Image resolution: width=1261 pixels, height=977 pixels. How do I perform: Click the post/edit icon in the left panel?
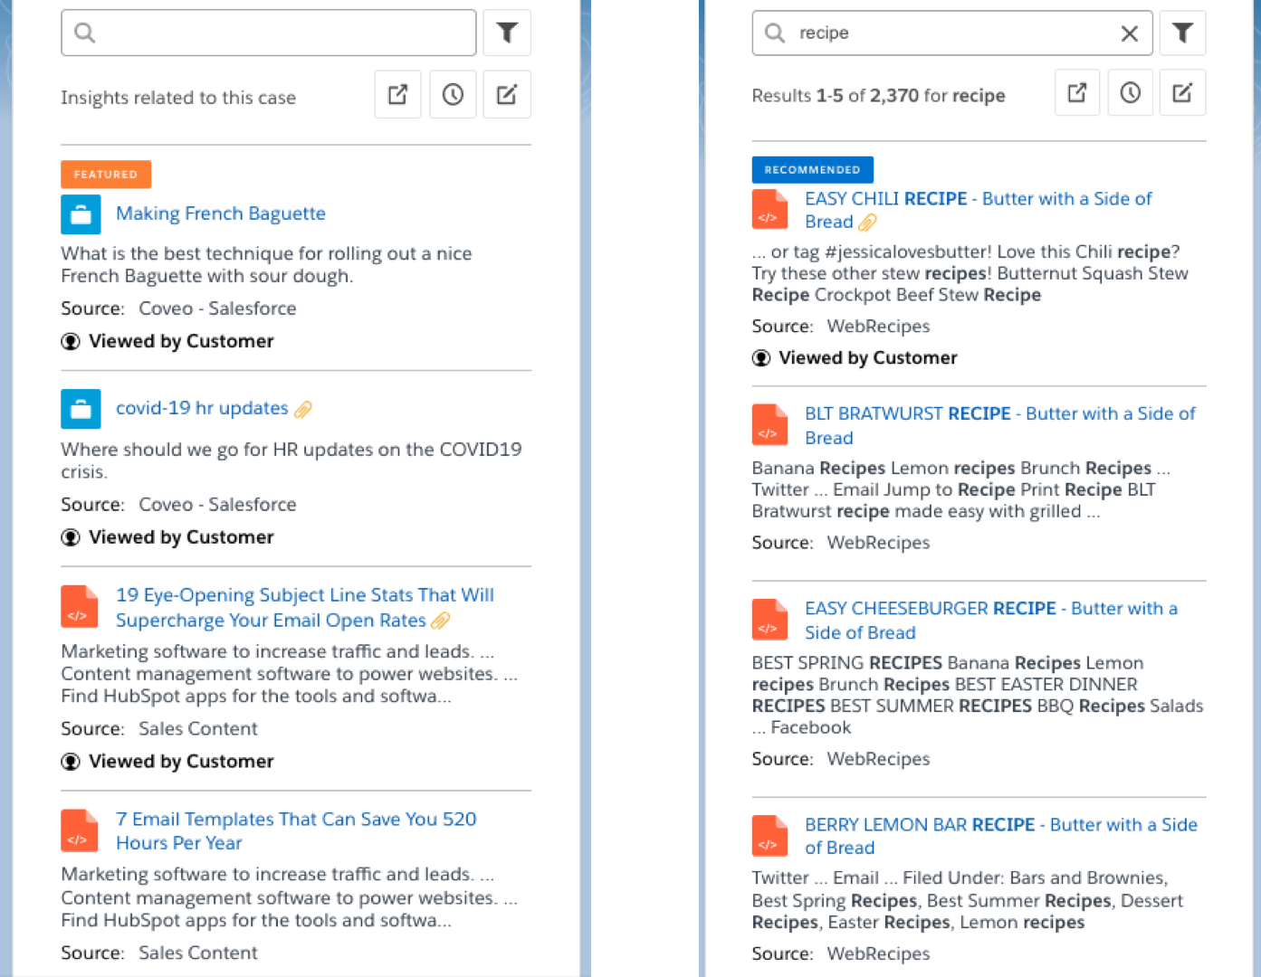pyautogui.click(x=507, y=94)
